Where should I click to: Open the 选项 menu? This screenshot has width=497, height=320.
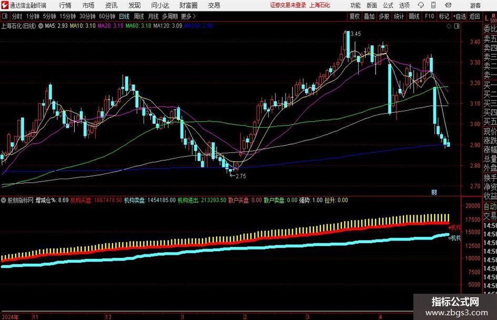[x=404, y=5]
